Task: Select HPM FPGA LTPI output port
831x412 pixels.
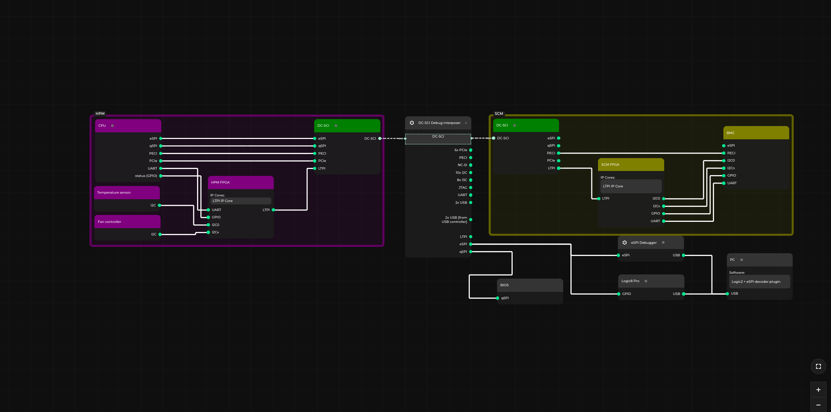Action: click(x=273, y=210)
